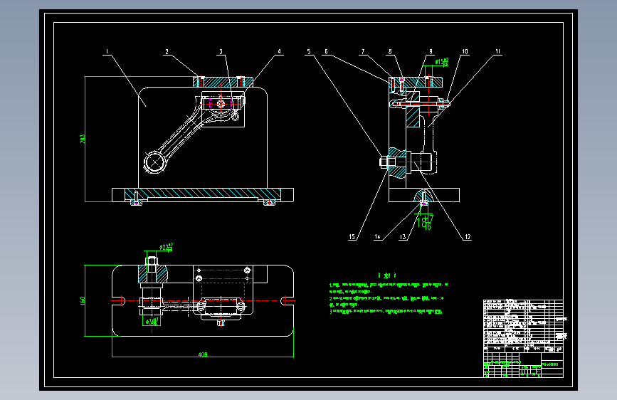Click part callout number 10
Screen dimensions: 617x400
point(465,51)
